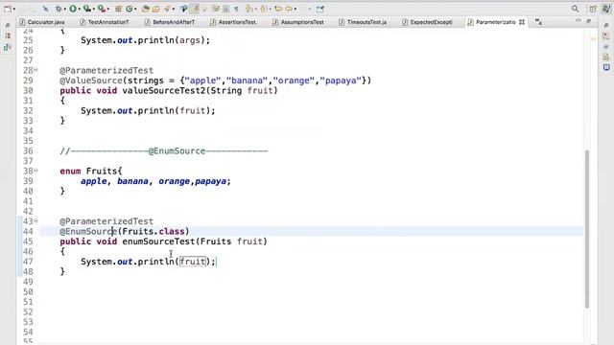Open the bottom minimized view in left trim
614x345 pixels.
click(x=8, y=47)
